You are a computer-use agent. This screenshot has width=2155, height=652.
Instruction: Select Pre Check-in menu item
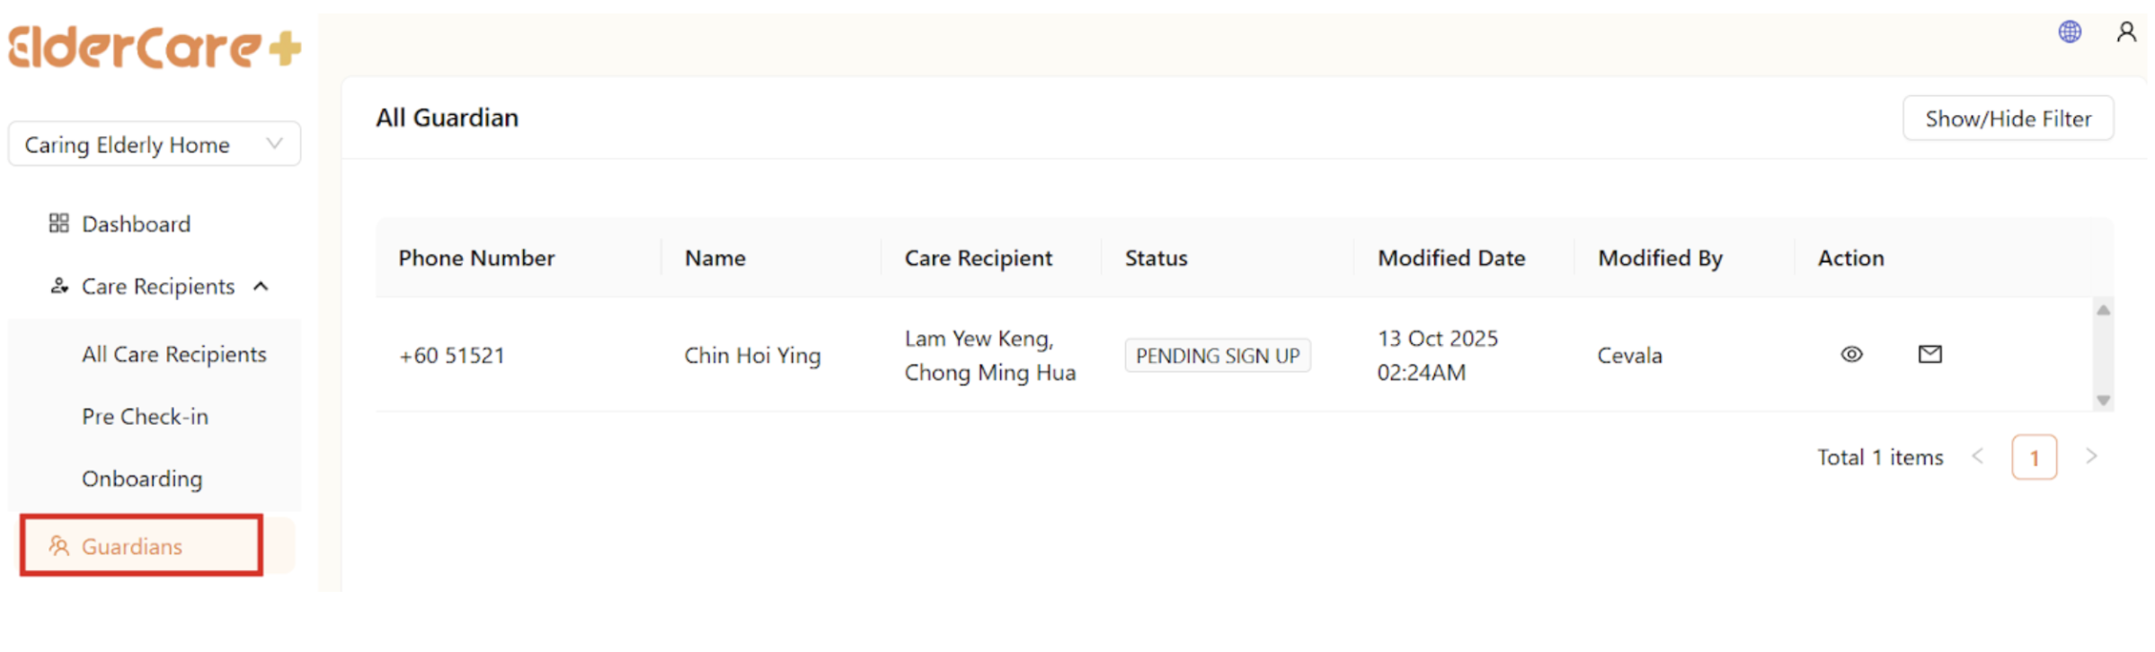tap(145, 417)
